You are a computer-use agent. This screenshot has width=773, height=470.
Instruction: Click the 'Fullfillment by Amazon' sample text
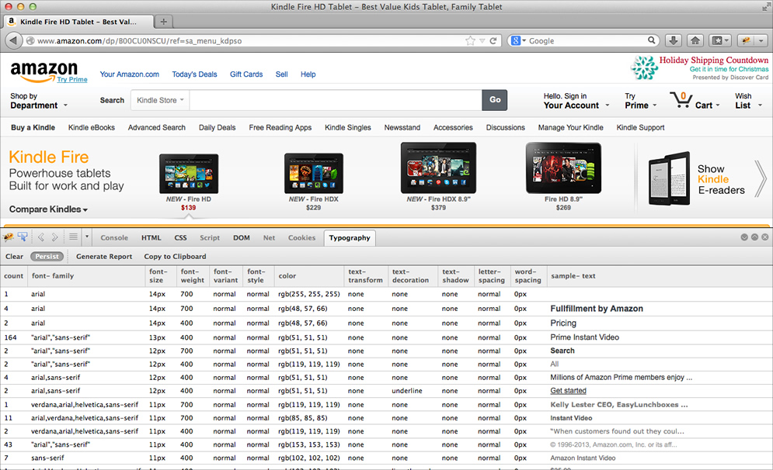point(597,309)
